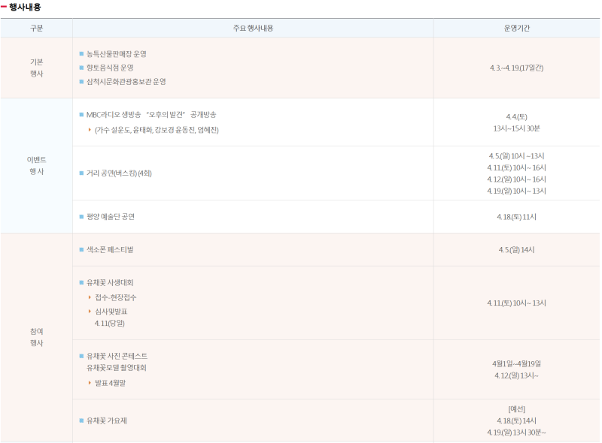Click the blue bullet before 유채꽃 가요제

81,420
